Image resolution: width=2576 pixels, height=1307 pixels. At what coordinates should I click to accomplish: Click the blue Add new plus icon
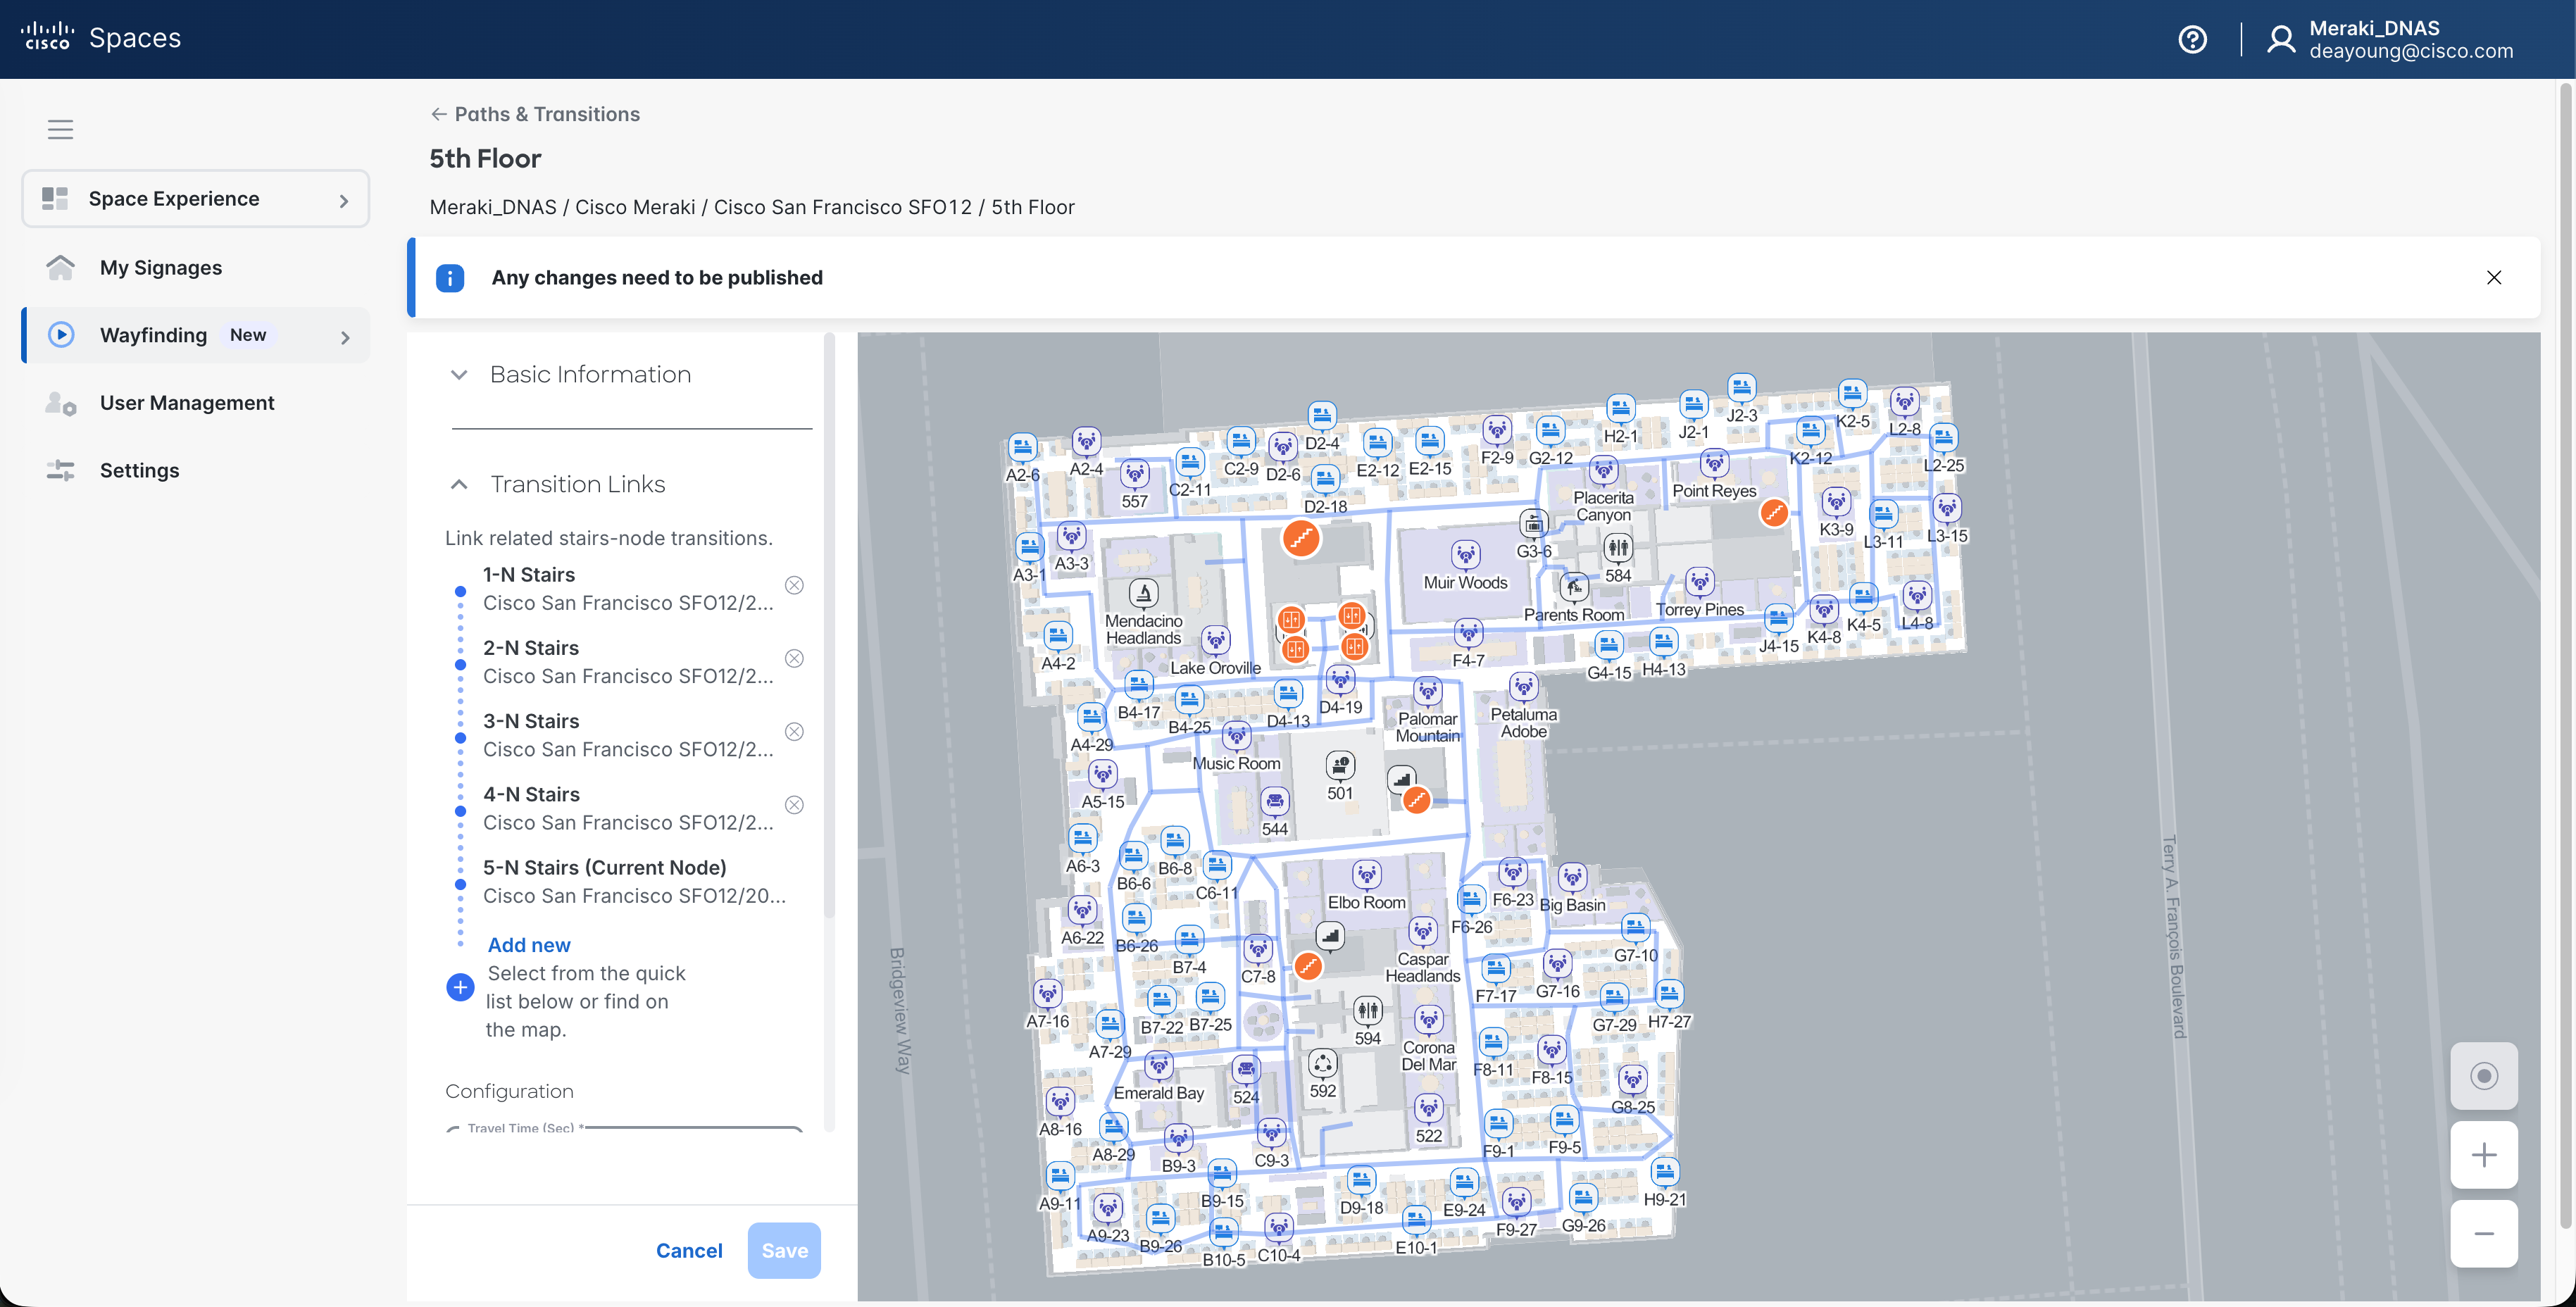[460, 988]
